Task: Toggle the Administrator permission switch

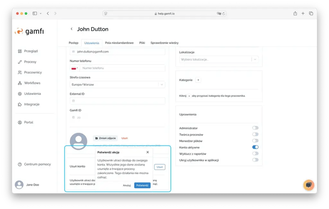Action: point(255,128)
